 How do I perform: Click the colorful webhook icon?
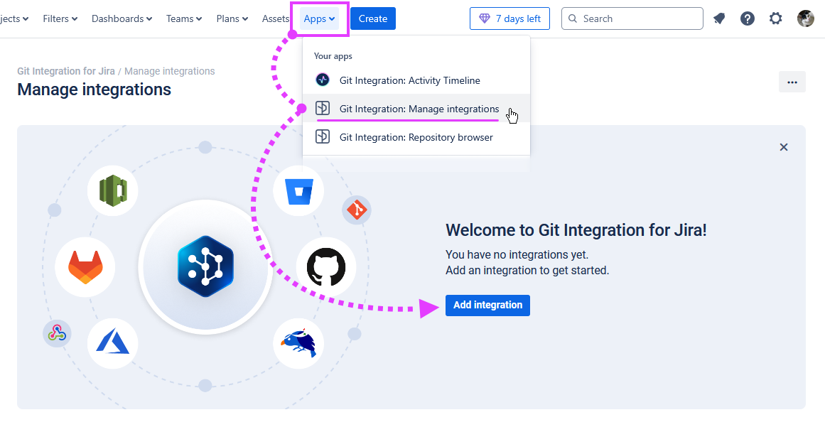57,333
